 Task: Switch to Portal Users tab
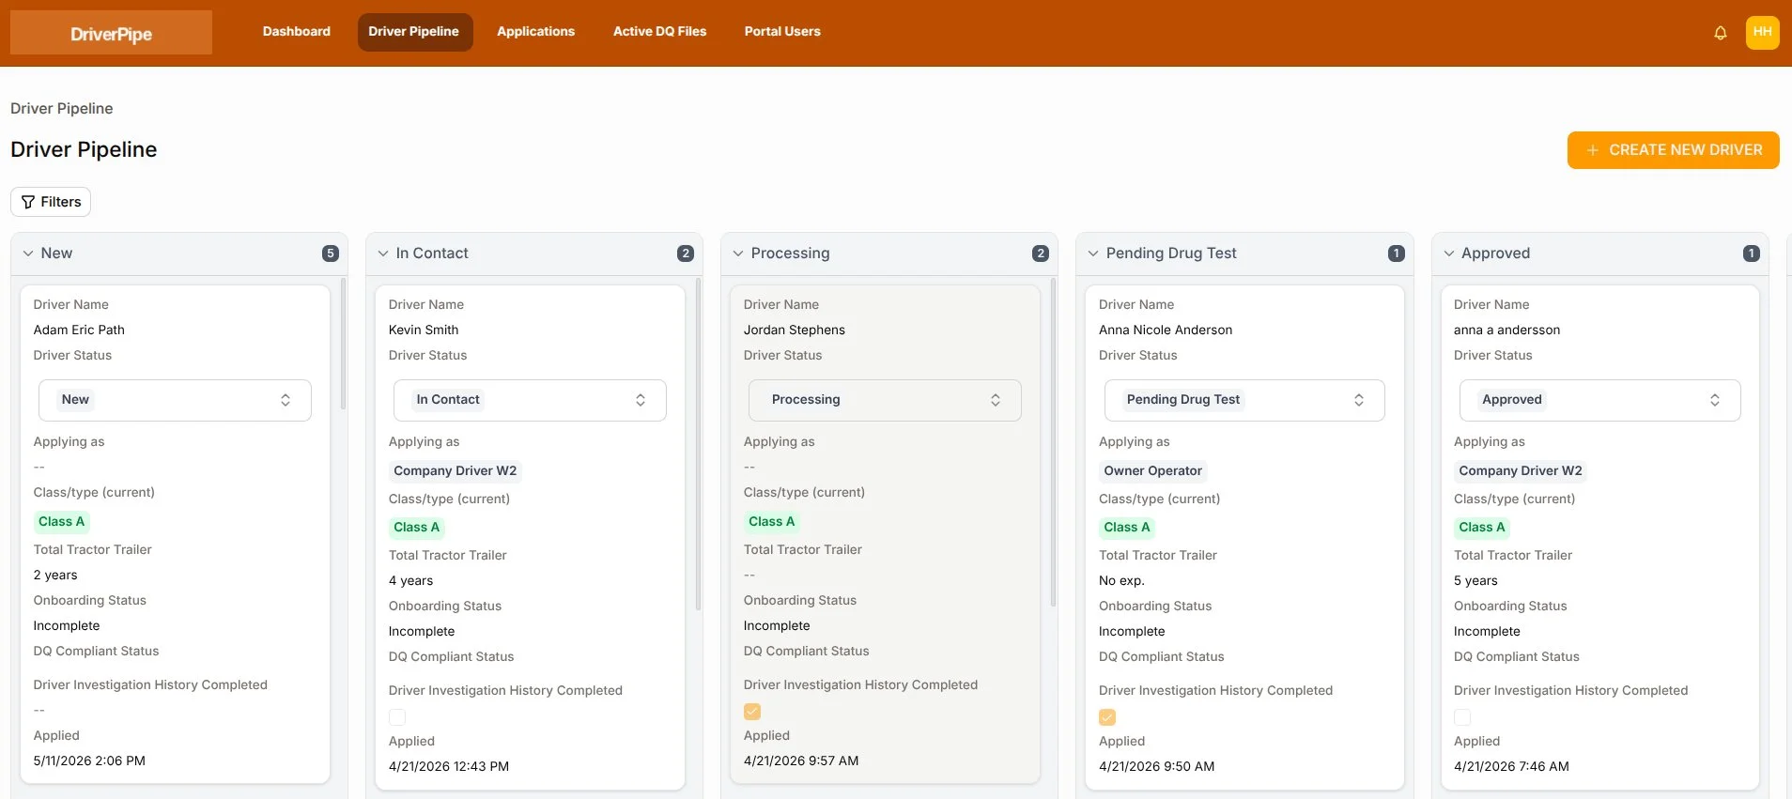[x=782, y=32]
